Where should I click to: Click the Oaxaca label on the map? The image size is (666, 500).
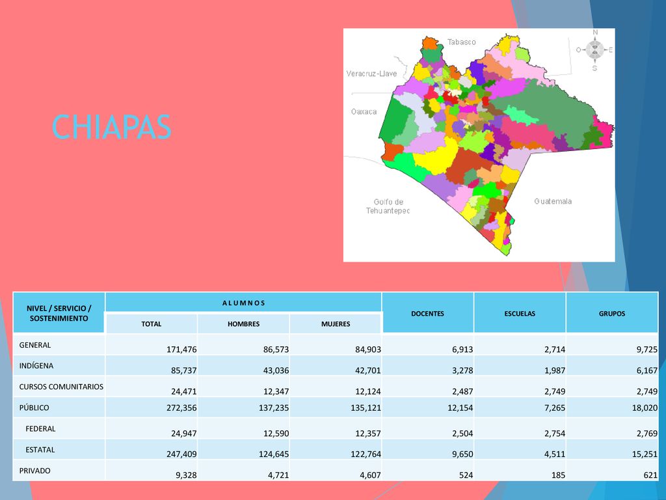click(x=364, y=111)
